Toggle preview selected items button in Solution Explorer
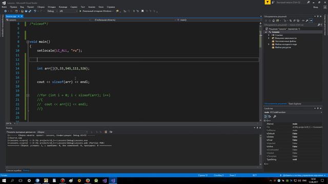The image size is (328, 184). 311,20
